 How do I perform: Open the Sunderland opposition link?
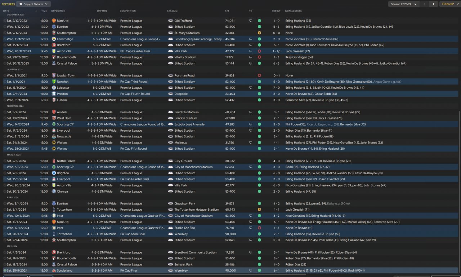[x=64, y=271]
